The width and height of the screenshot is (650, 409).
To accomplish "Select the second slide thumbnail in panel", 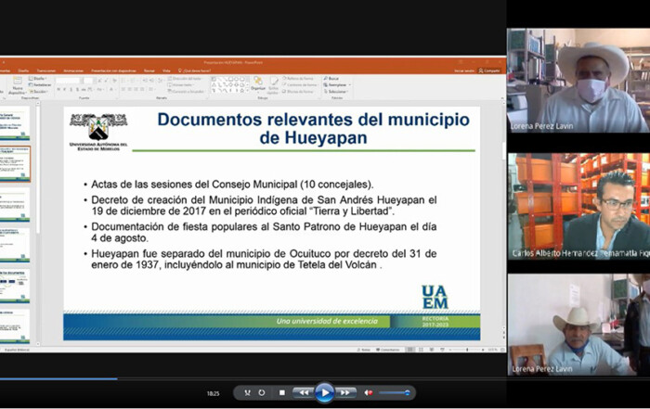I will point(16,163).
